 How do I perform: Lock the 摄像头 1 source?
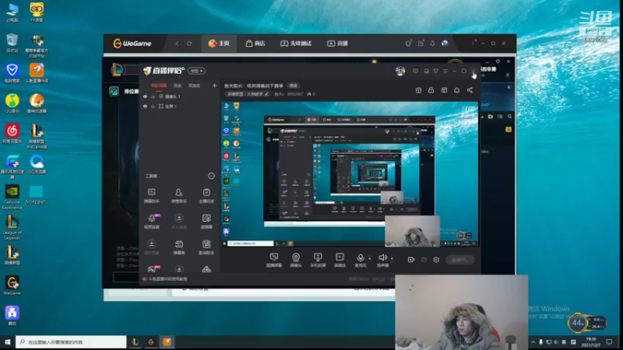pos(153,96)
